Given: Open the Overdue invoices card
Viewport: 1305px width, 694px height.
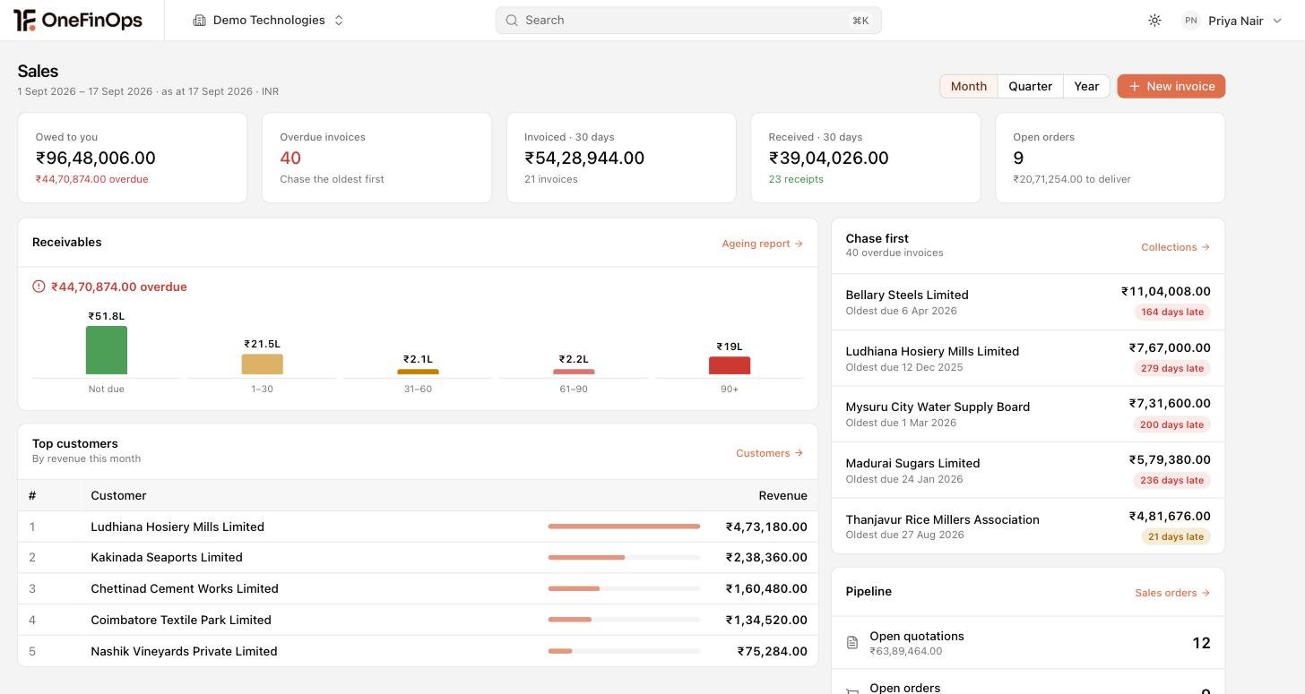Looking at the screenshot, I should coord(376,158).
